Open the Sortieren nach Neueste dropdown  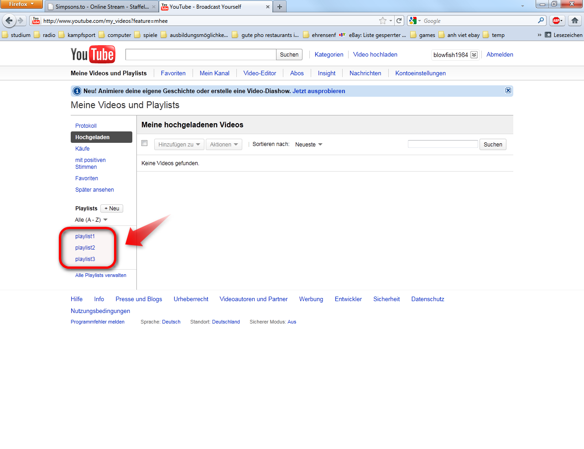(x=309, y=145)
